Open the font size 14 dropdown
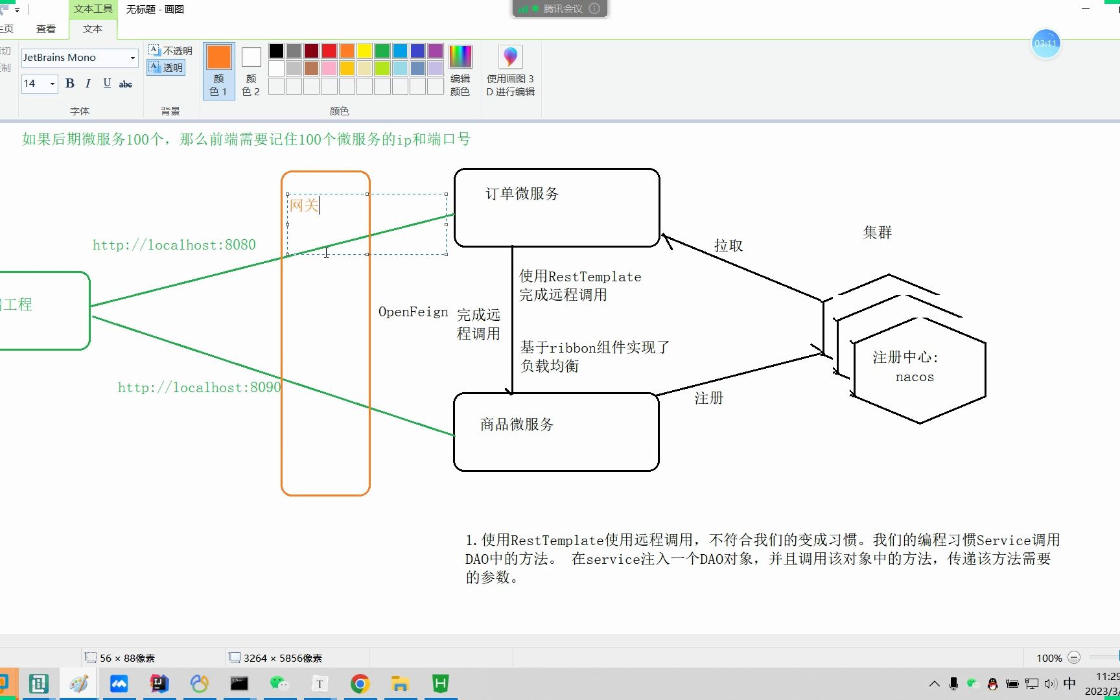 pyautogui.click(x=52, y=84)
